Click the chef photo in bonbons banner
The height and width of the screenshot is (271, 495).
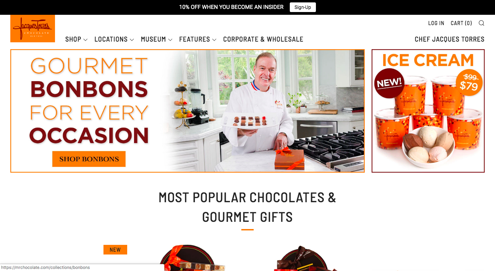(x=261, y=111)
